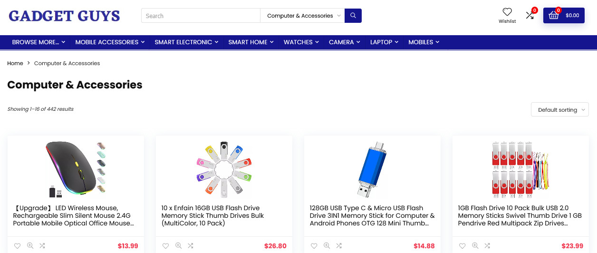Go to Home via breadcrumb

pos(15,63)
